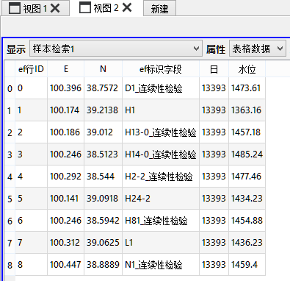The width and height of the screenshot is (290, 281).
Task: Select the 日 column header
Action: click(x=214, y=69)
